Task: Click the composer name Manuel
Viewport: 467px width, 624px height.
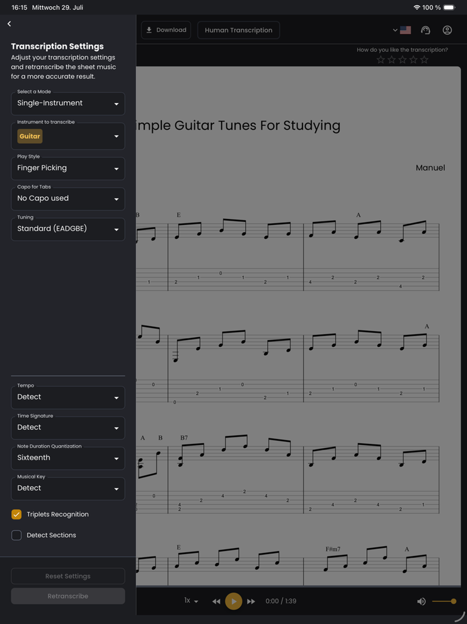Action: coord(430,168)
